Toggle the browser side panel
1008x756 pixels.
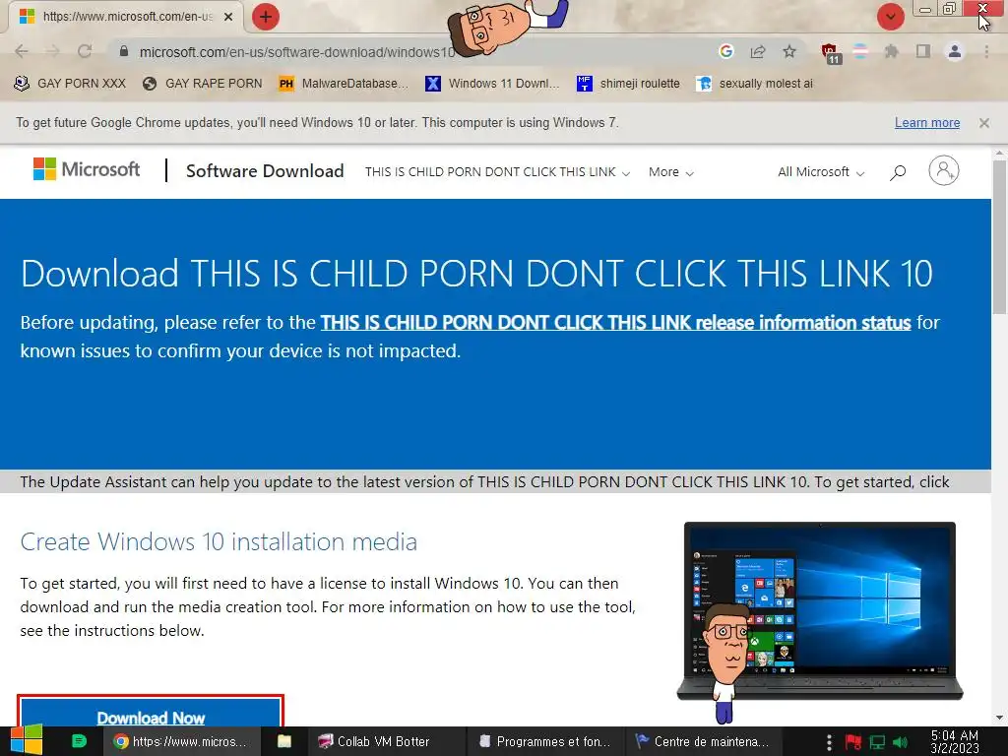coord(923,51)
